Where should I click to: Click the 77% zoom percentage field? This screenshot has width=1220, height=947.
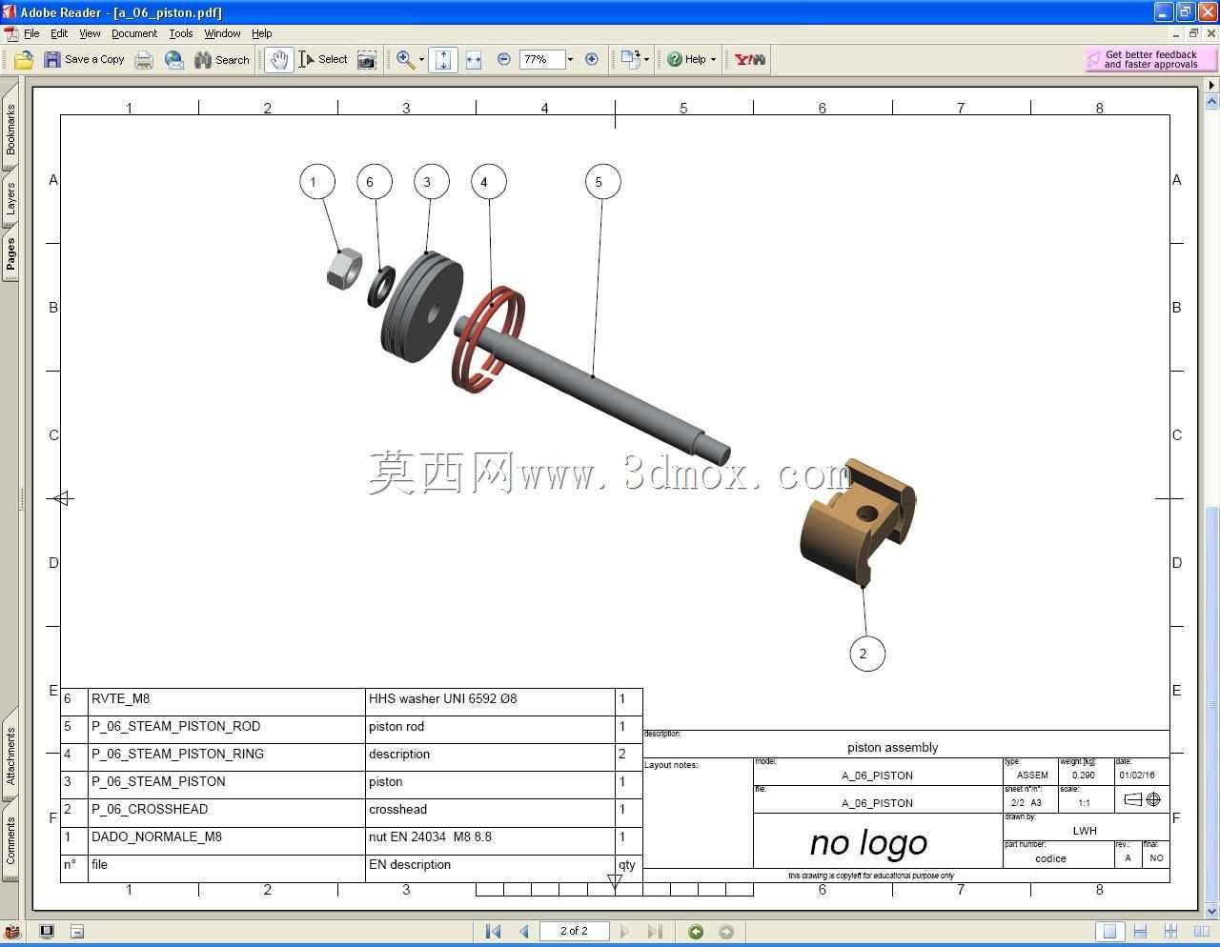click(x=541, y=60)
